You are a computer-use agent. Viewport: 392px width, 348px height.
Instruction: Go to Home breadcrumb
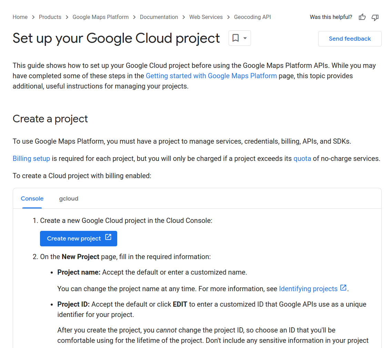click(x=20, y=17)
